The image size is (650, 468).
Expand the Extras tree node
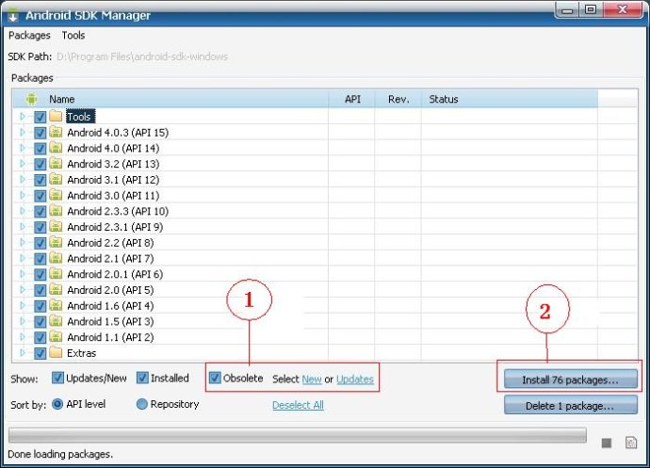[x=23, y=353]
